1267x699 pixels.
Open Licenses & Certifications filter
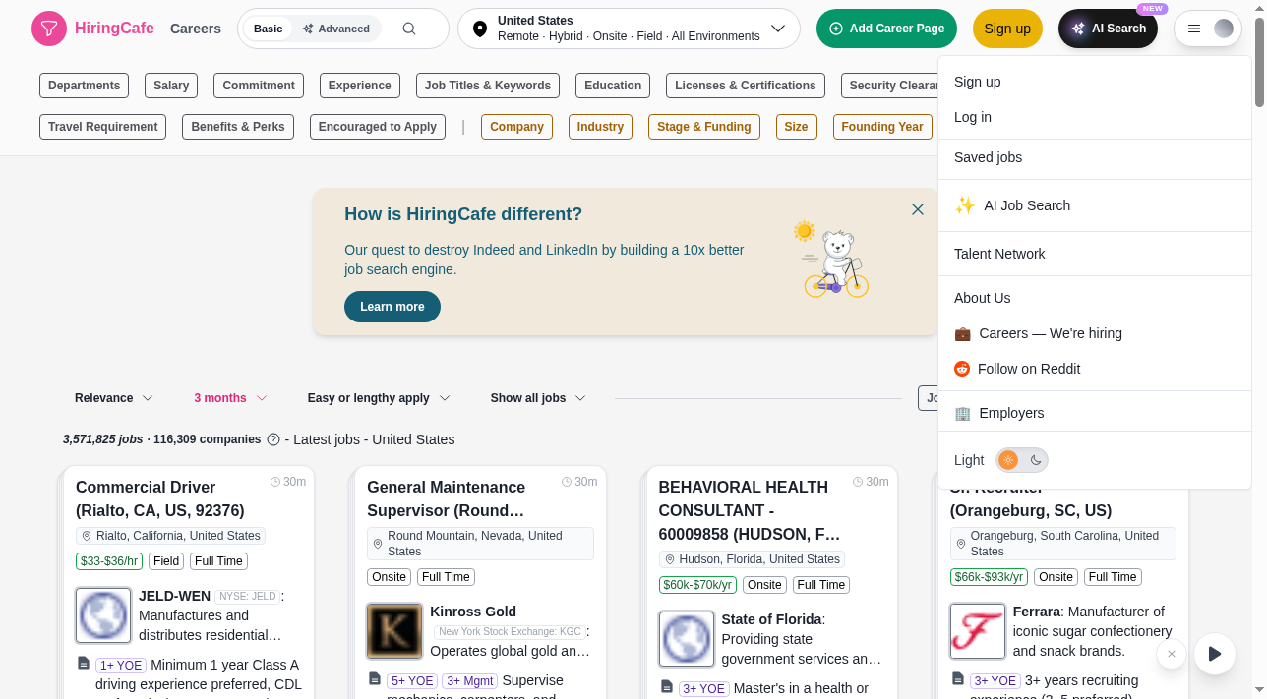coord(746,86)
